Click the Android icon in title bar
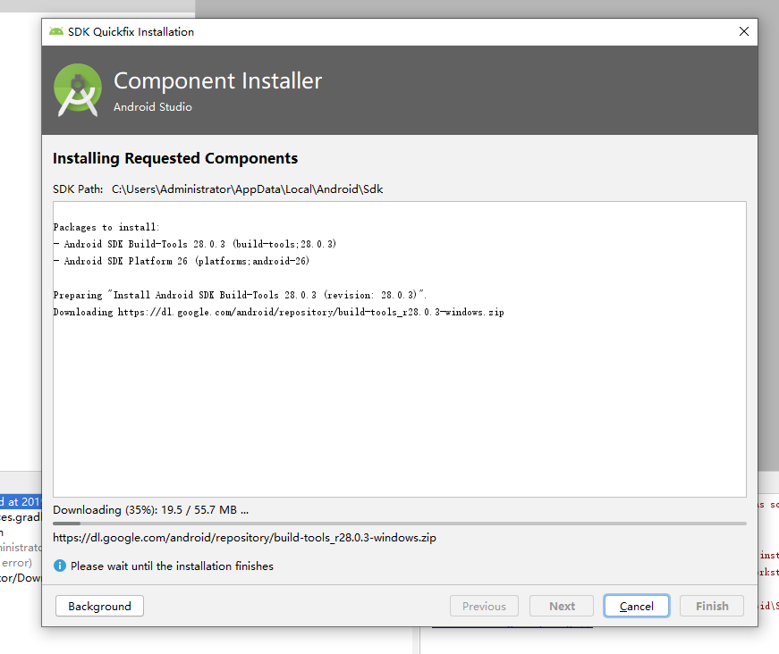The width and height of the screenshot is (779, 654). pyautogui.click(x=56, y=32)
